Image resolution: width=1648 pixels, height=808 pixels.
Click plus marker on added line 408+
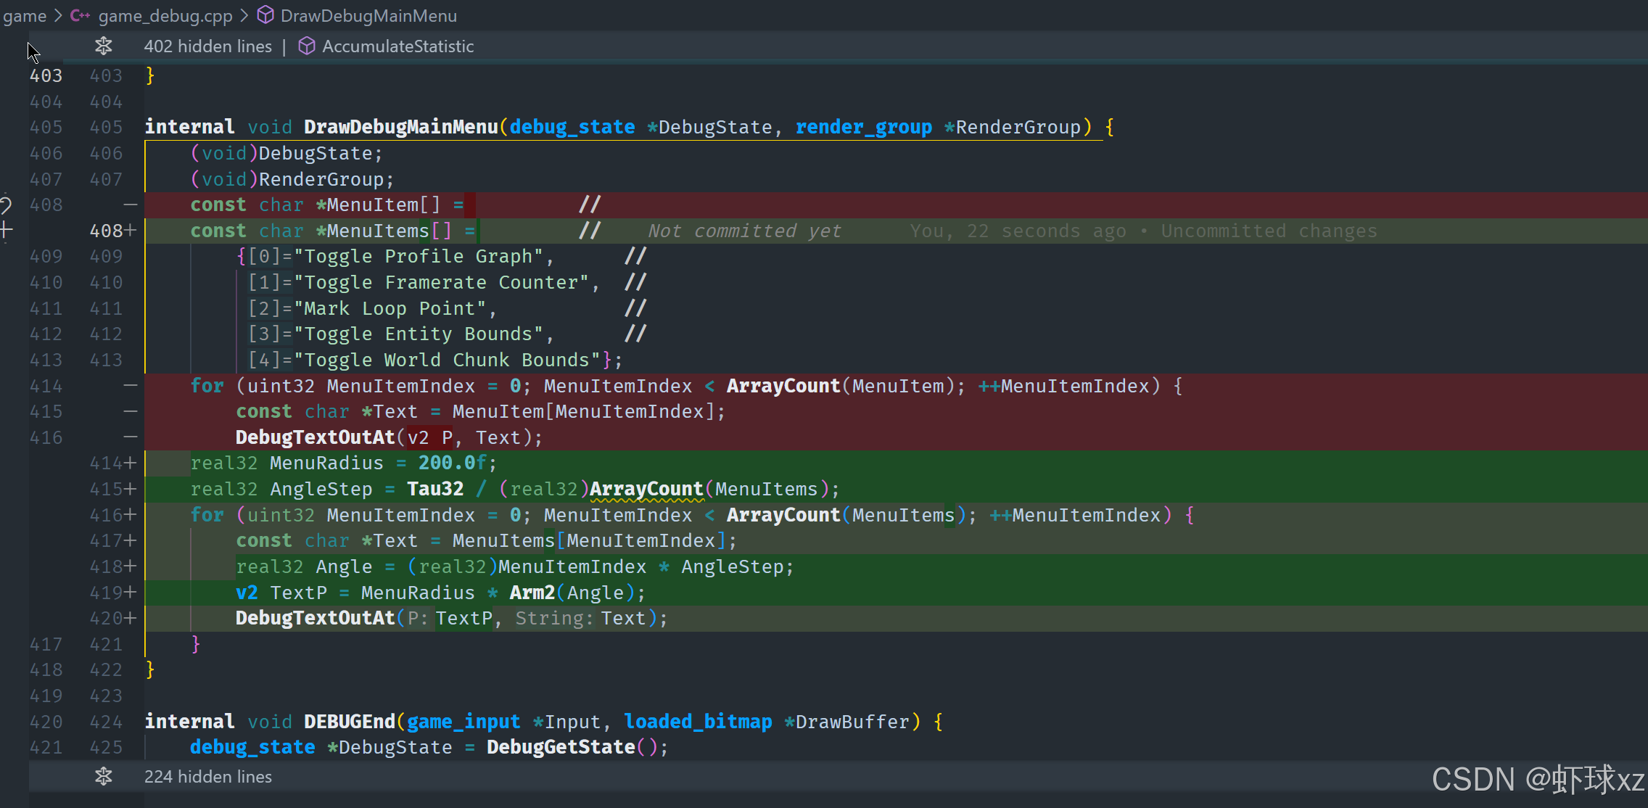click(x=131, y=231)
